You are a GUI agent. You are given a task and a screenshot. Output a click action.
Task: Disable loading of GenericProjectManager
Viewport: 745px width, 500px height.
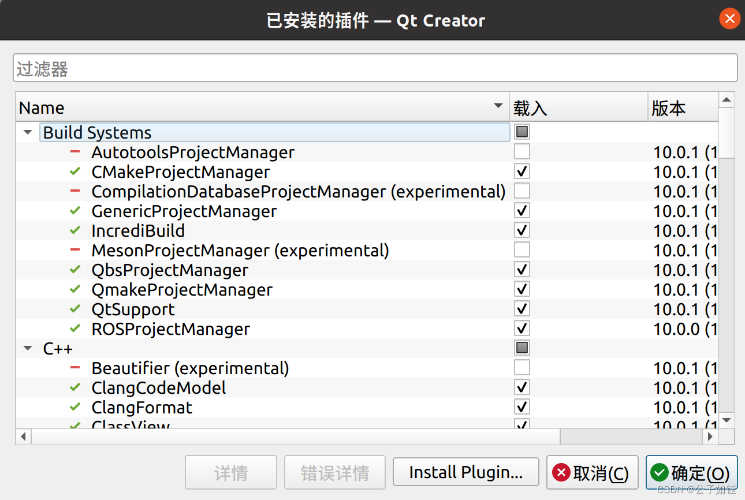[x=522, y=211]
